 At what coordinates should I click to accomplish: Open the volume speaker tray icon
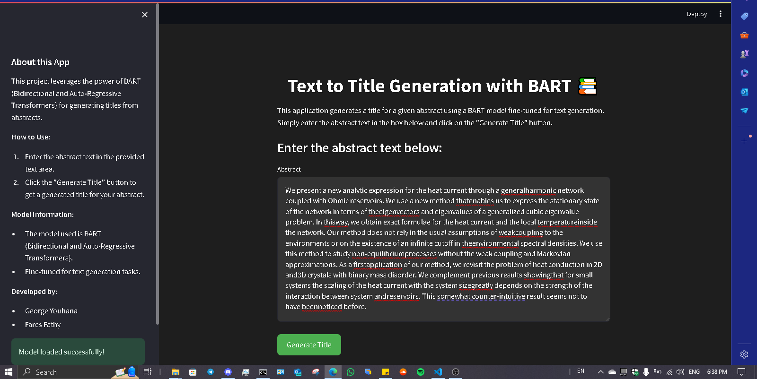[x=681, y=372]
